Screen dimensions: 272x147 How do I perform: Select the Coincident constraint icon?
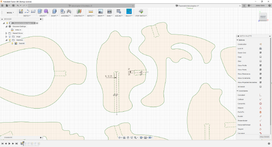pos(260,95)
